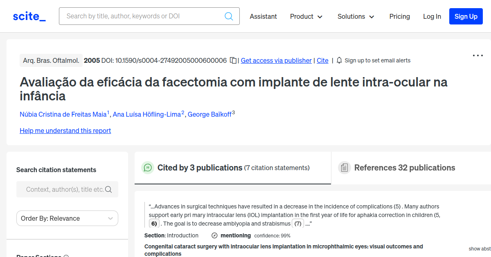Click Help me understand this report

click(x=65, y=131)
